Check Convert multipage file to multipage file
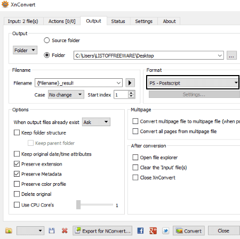 [135, 121]
